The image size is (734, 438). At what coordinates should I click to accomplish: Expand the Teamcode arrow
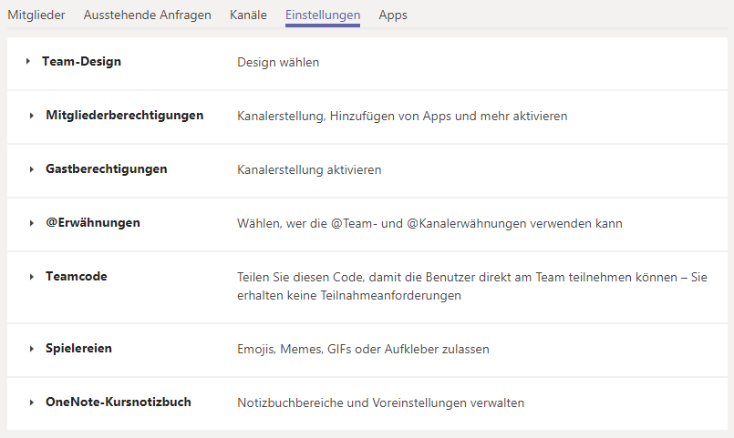click(x=31, y=277)
